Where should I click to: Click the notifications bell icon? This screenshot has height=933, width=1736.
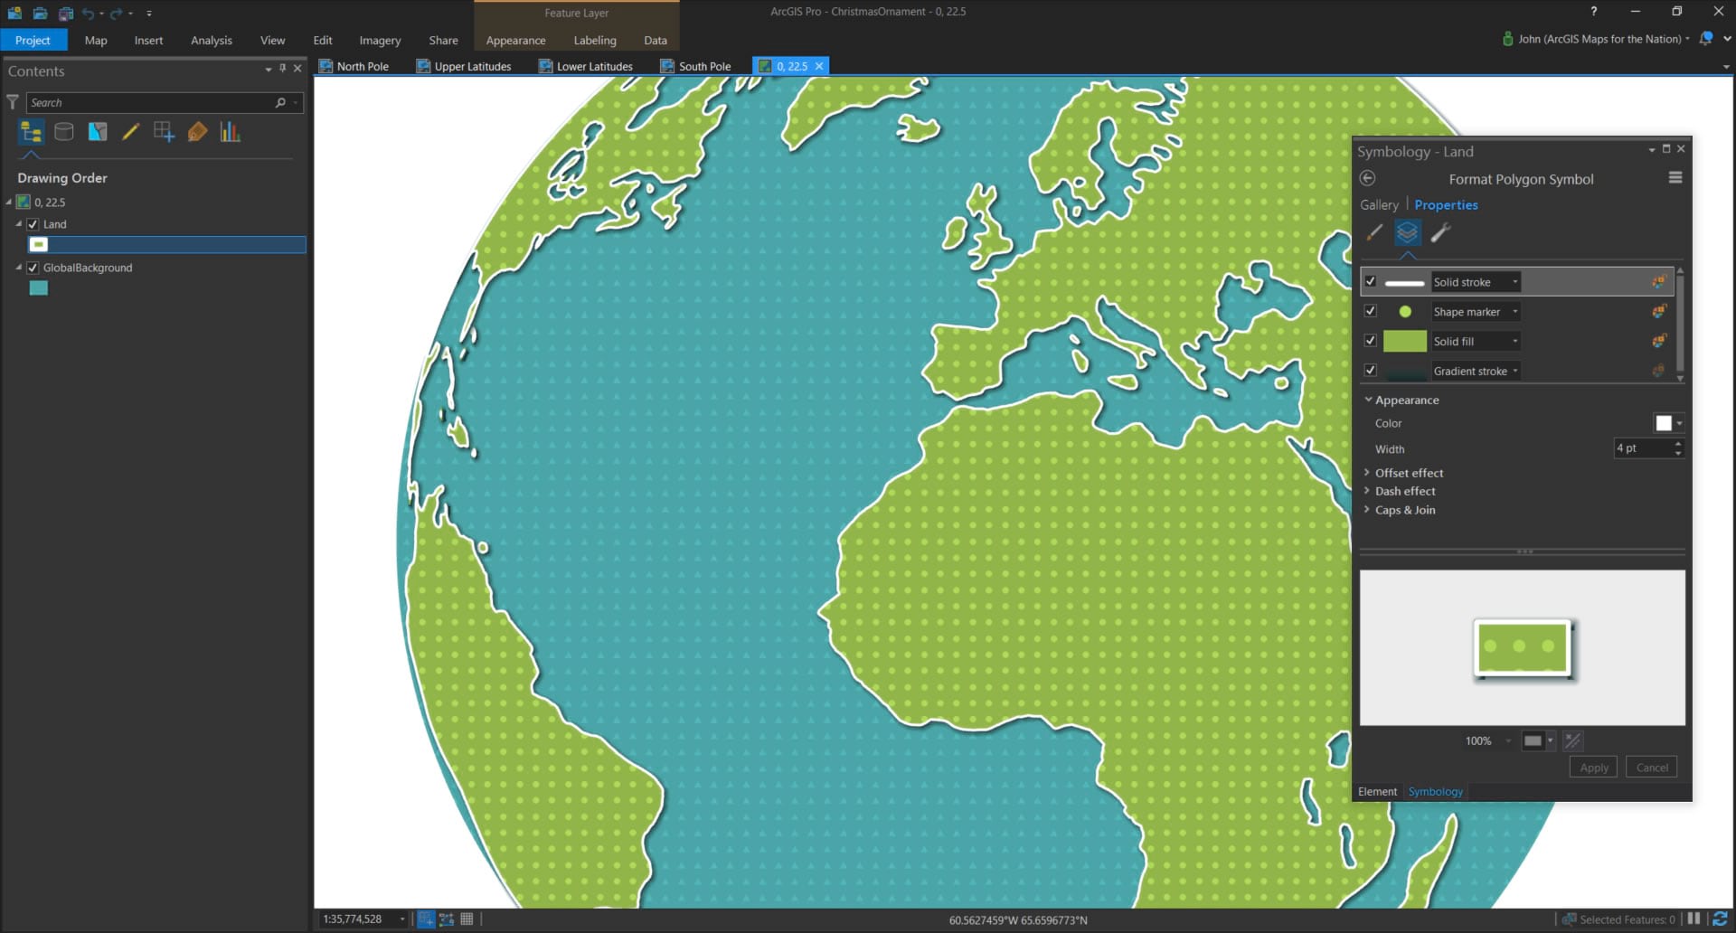pyautogui.click(x=1706, y=39)
